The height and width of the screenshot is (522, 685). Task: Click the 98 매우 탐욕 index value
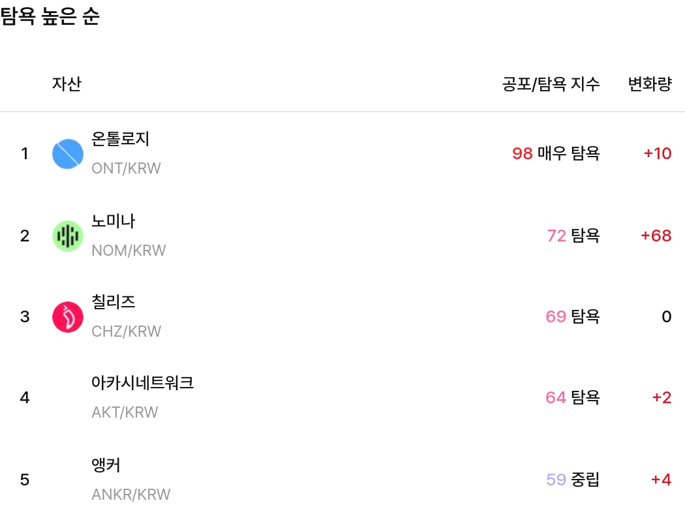[x=556, y=153]
